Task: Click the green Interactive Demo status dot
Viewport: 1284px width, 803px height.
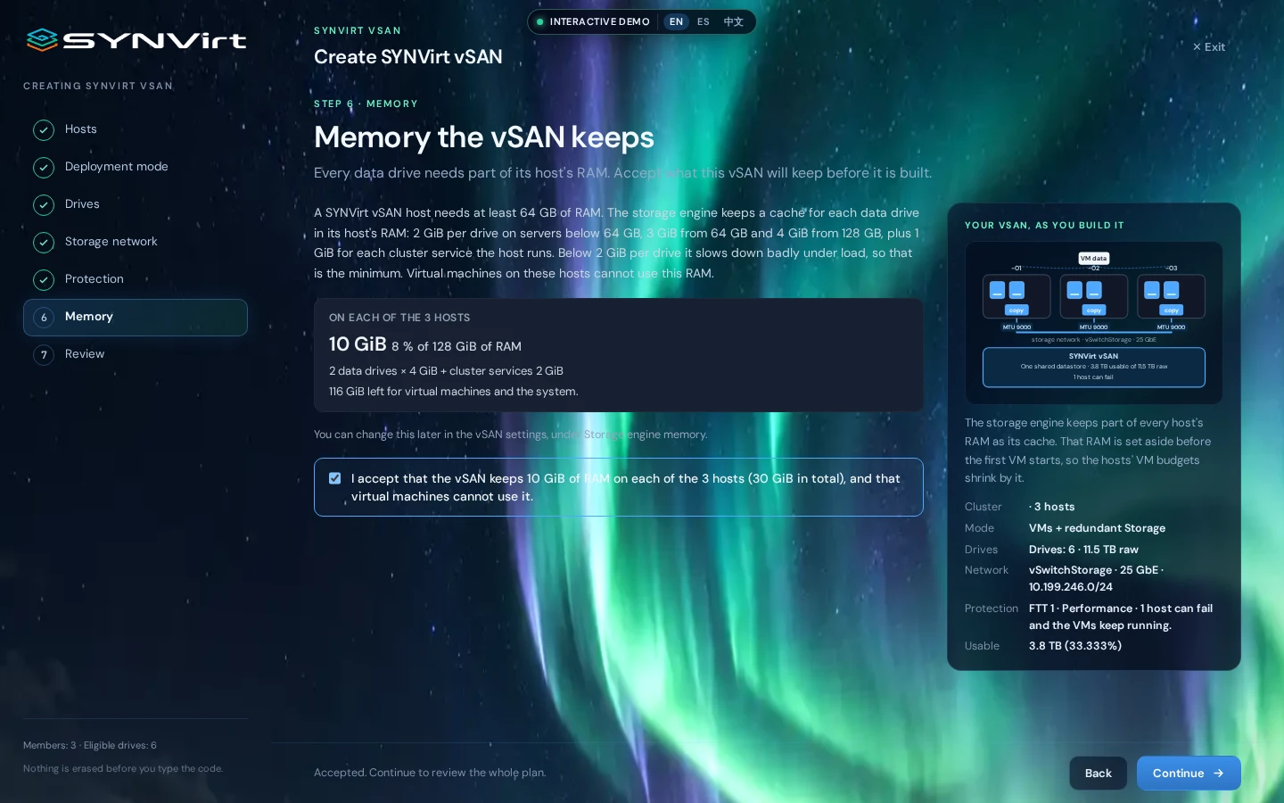Action: coord(540,21)
